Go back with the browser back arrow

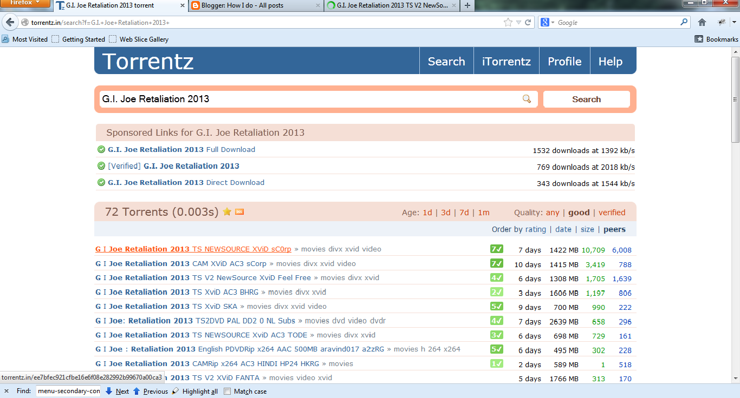10,23
